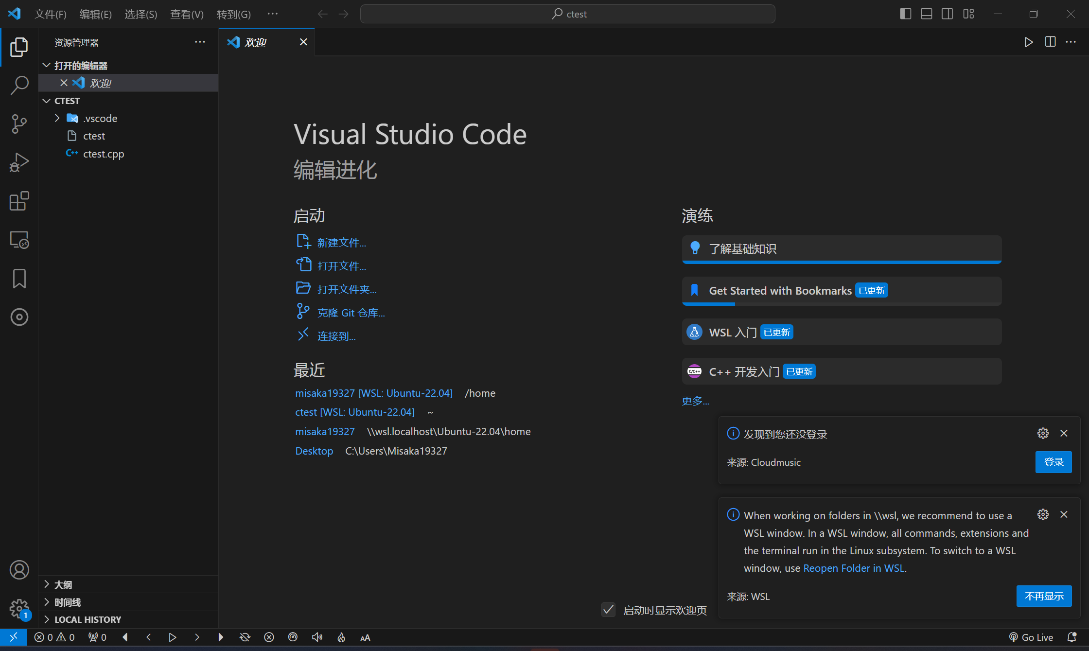Click the 新建文件 link
Viewport: 1089px width, 651px height.
341,243
